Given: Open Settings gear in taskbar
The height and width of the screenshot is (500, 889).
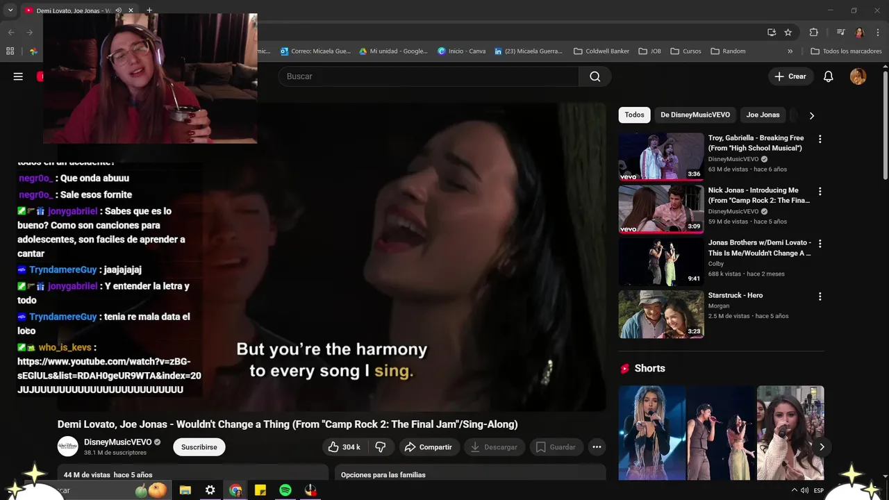Looking at the screenshot, I should click(x=210, y=490).
